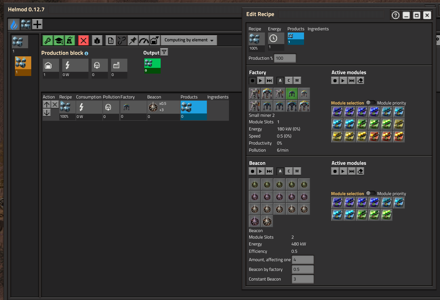Click the speedometer gauge icon
Screen dimensions: 440x300
tap(144, 41)
